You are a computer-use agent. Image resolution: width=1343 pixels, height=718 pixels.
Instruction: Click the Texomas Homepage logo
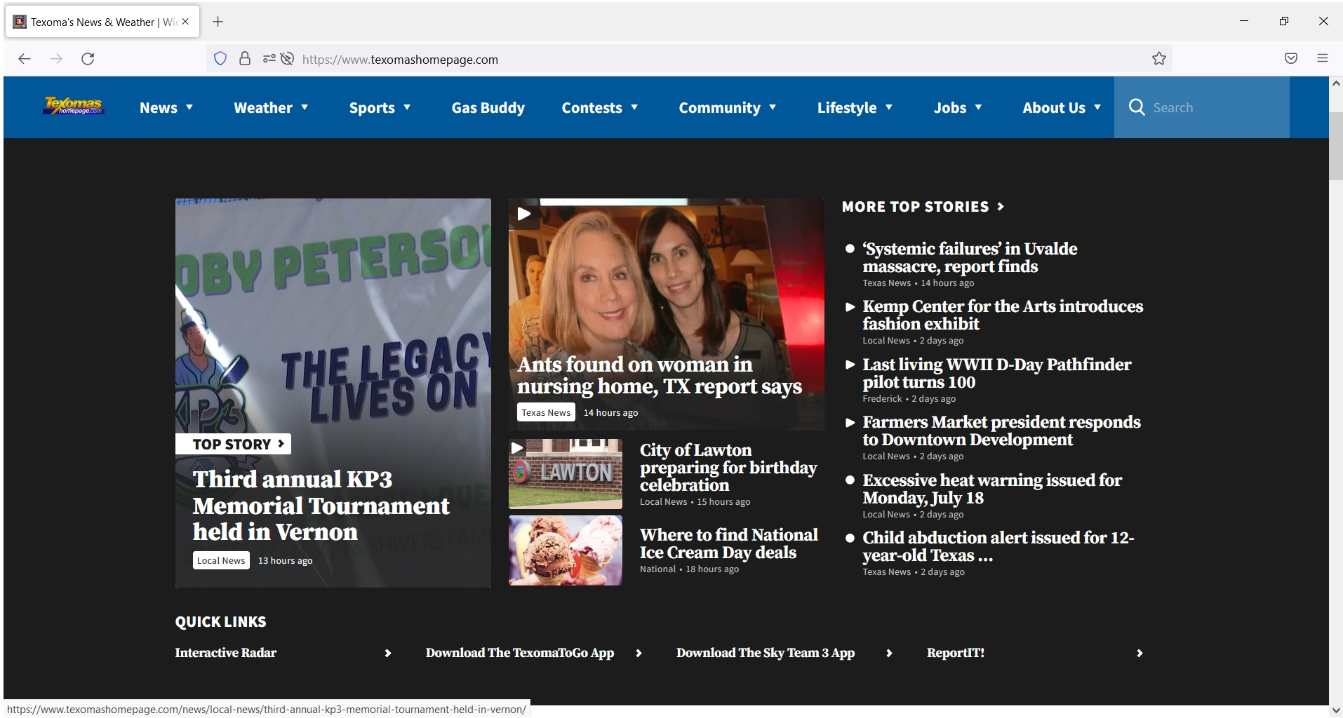pyautogui.click(x=73, y=107)
